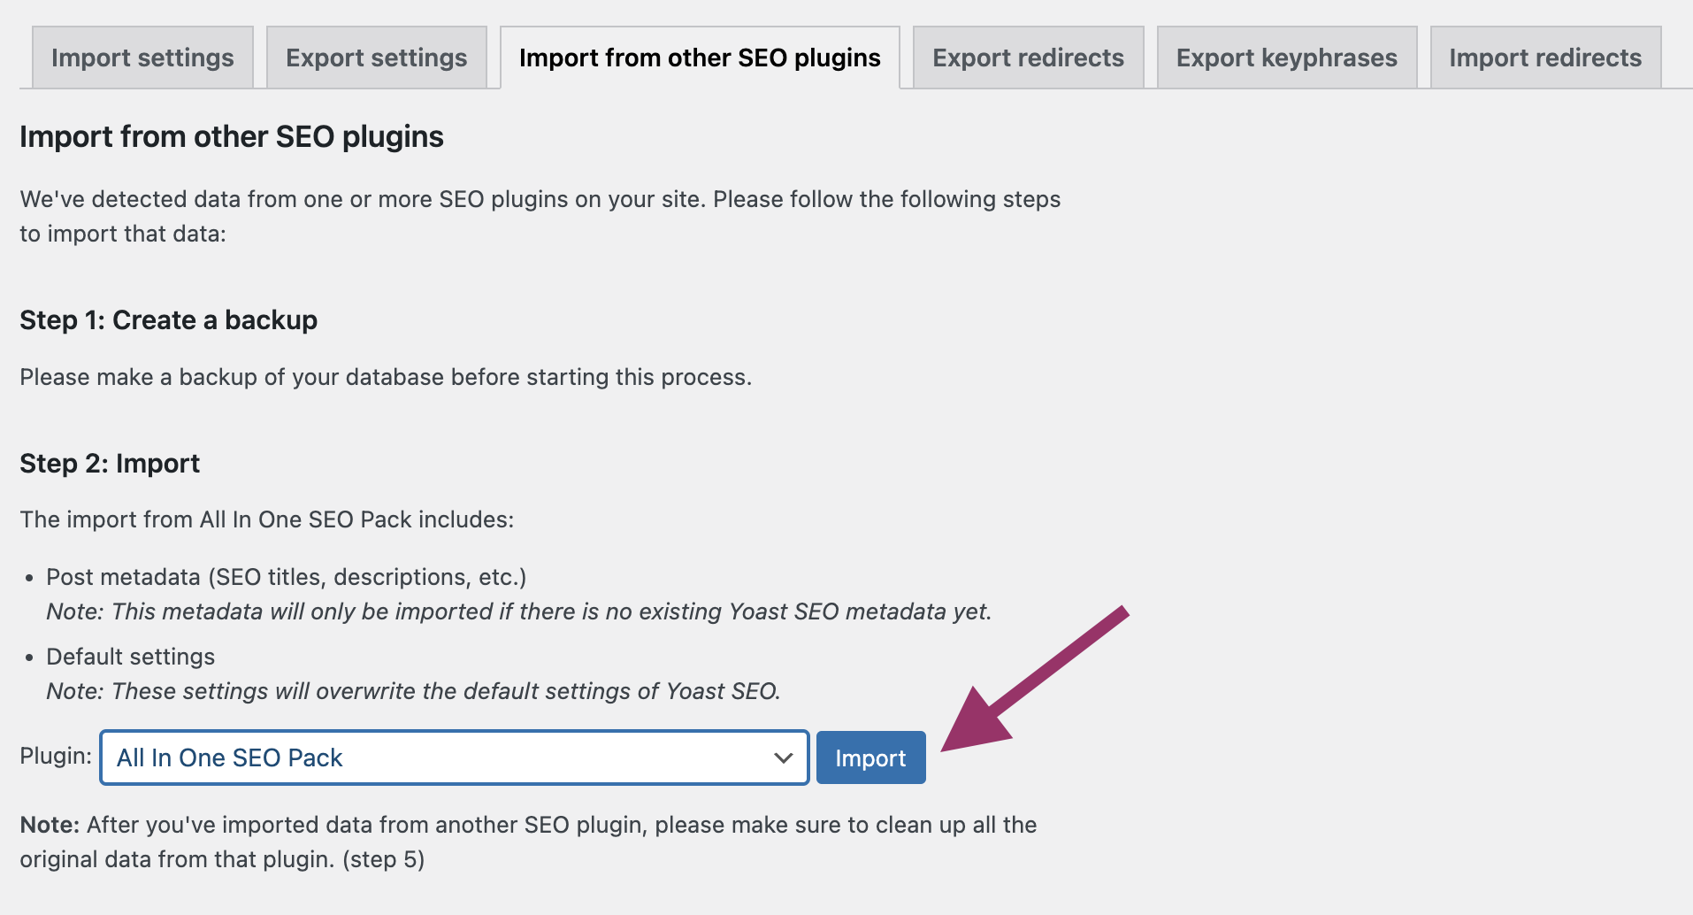Viewport: 1693px width, 915px height.
Task: Click the 'Step 1: Create a backup' heading
Action: [x=168, y=320]
